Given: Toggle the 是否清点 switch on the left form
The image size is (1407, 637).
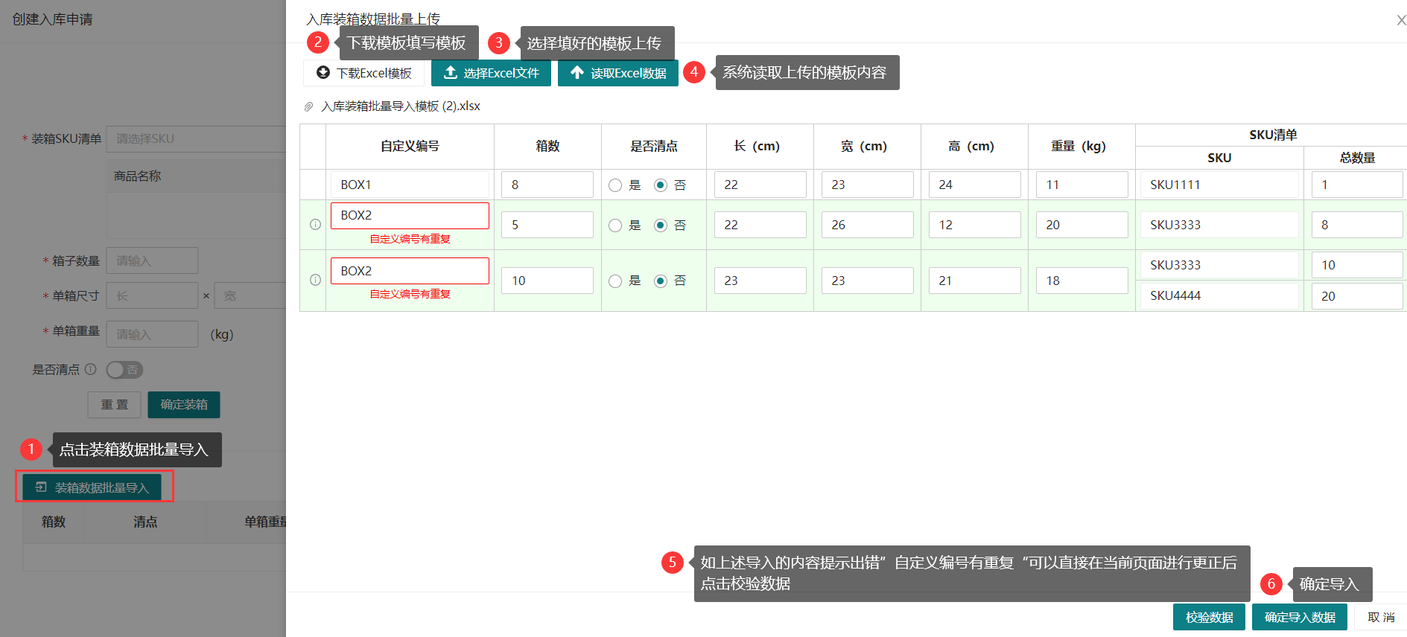Looking at the screenshot, I should tap(124, 370).
